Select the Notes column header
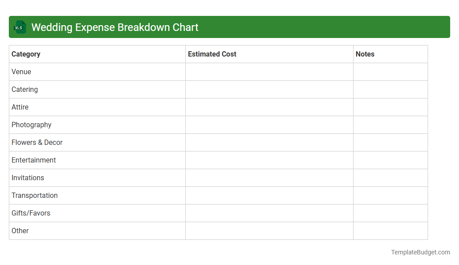 click(x=365, y=54)
